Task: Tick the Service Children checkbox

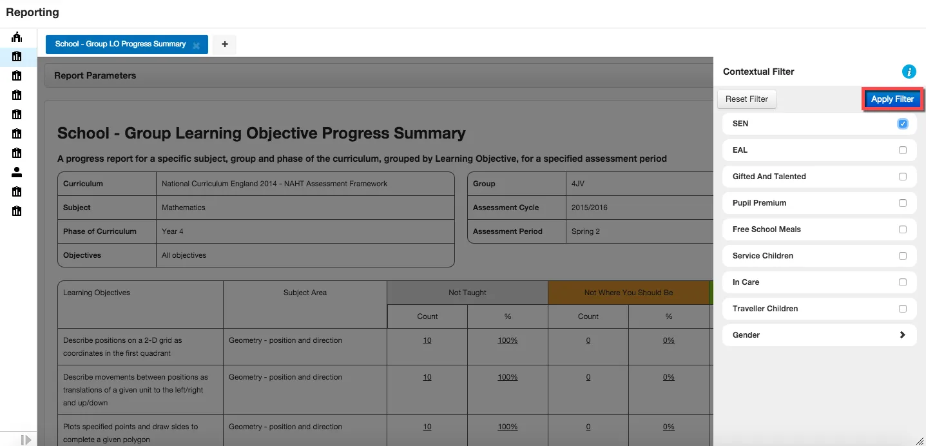Action: pos(903,256)
